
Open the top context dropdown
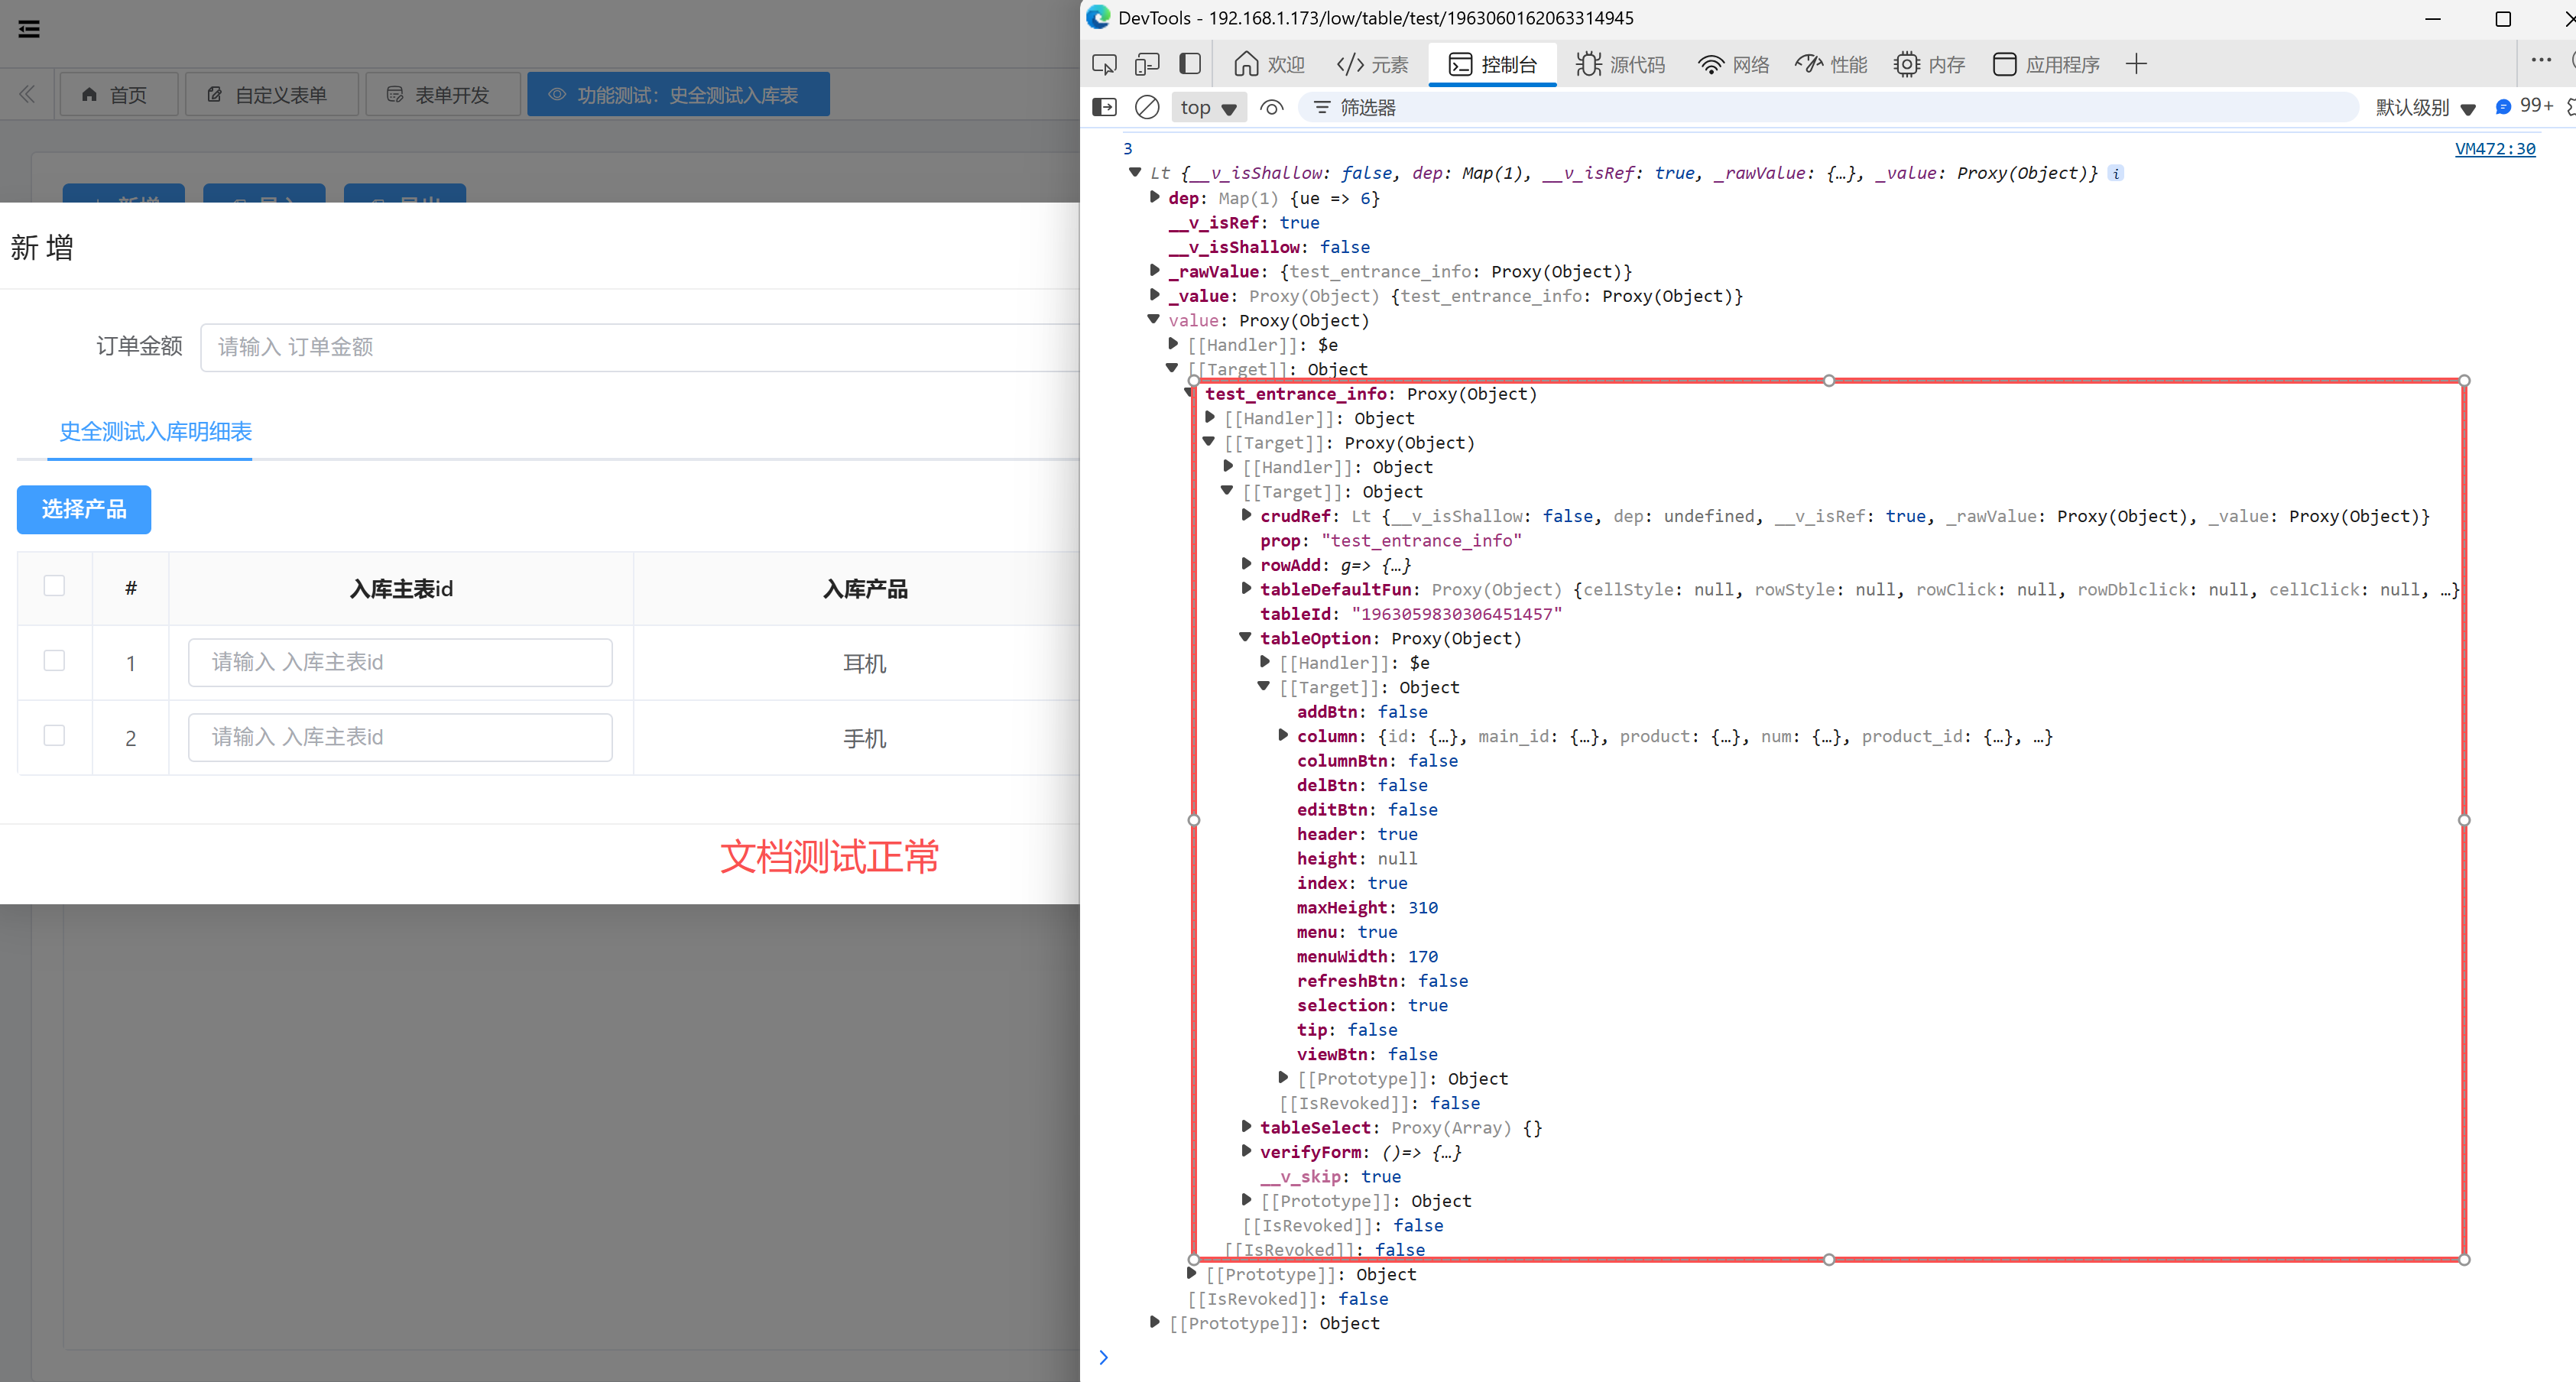click(1208, 107)
